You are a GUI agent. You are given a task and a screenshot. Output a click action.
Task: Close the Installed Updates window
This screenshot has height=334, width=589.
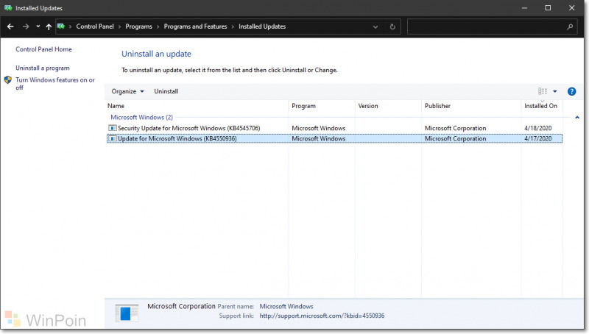tap(572, 8)
